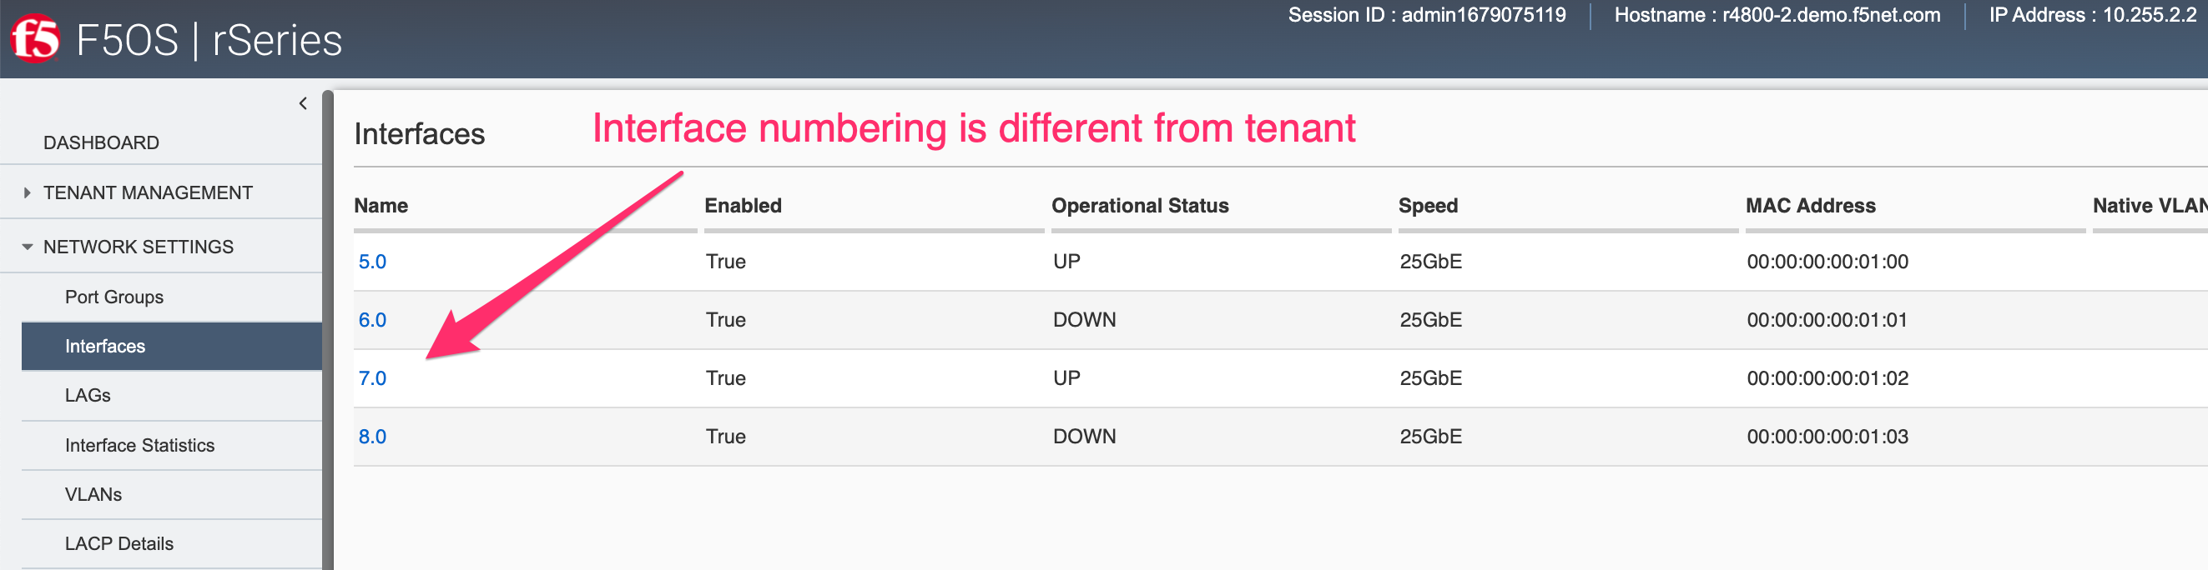
Task: Sort by the MAC Address column header
Action: (x=1810, y=205)
